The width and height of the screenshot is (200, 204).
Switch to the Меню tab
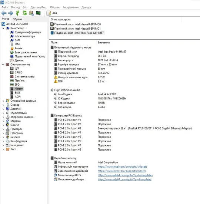click(6, 19)
